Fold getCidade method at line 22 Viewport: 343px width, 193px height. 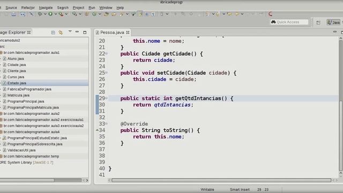[107, 54]
